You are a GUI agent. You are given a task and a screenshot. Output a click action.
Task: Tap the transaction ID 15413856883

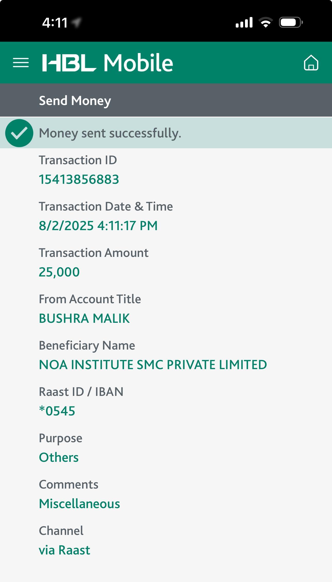tap(79, 179)
